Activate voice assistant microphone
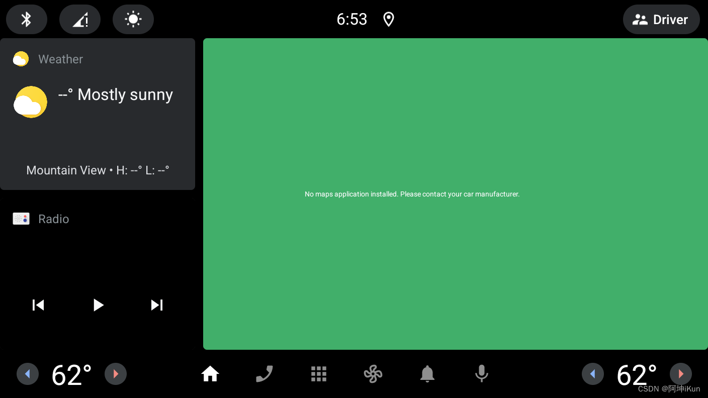Image resolution: width=708 pixels, height=398 pixels. pos(482,374)
